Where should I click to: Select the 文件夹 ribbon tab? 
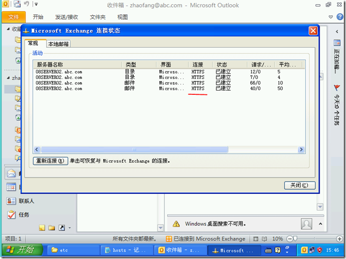97,17
